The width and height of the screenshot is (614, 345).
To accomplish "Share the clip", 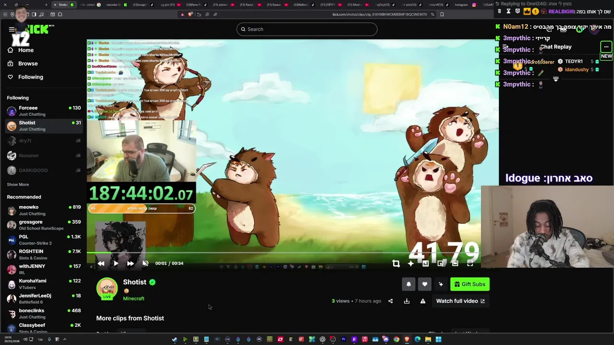I will tap(390, 301).
